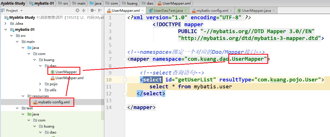The width and height of the screenshot is (330, 137).
Task: Click the resultType com.kuang.pojo.User value
Action: point(288,80)
